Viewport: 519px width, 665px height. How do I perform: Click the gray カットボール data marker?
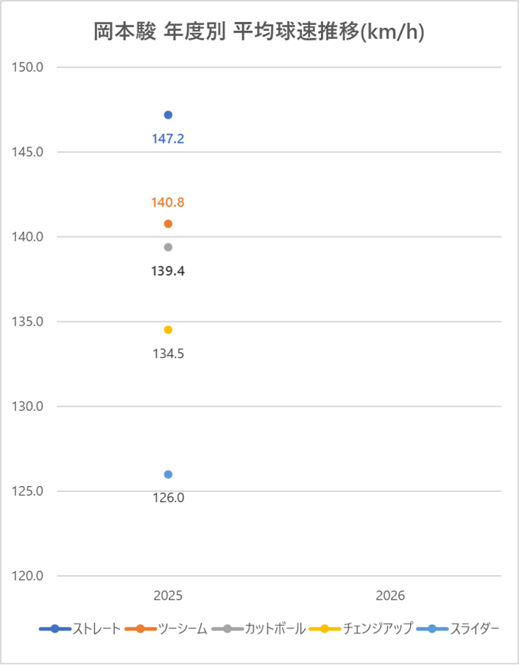click(168, 247)
